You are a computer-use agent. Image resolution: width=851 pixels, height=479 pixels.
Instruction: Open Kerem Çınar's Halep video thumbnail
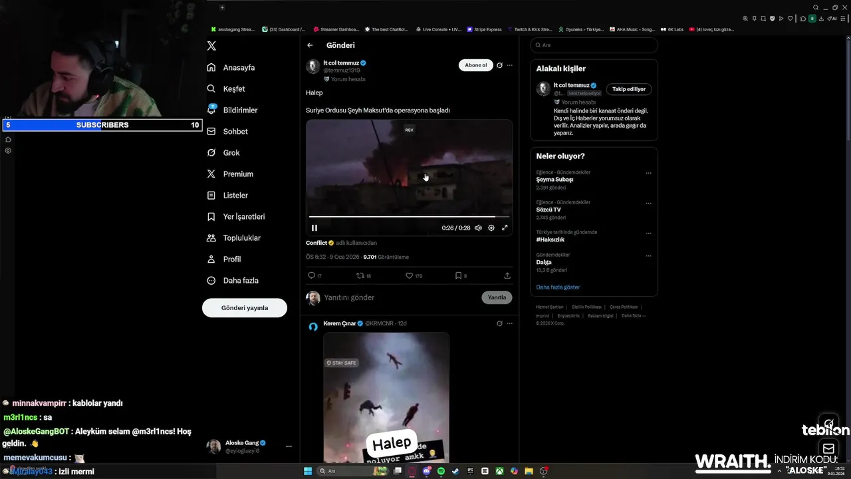pos(386,397)
